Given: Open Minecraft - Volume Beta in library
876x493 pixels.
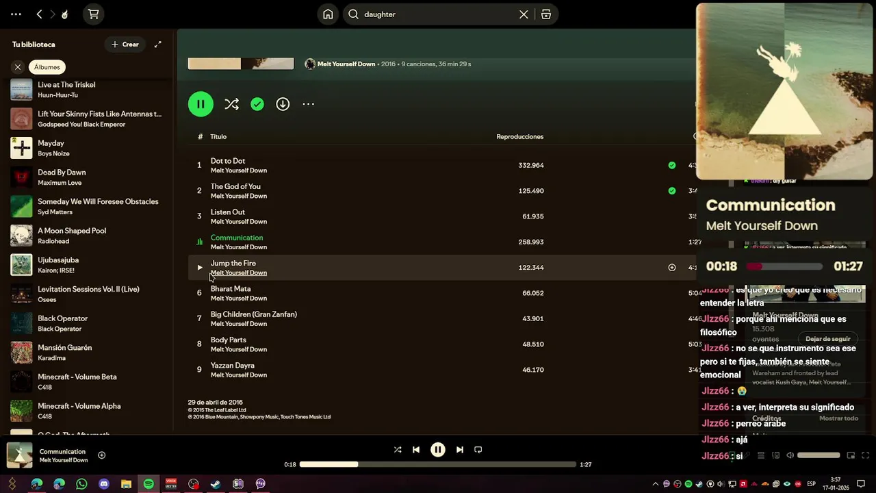Looking at the screenshot, I should point(87,382).
